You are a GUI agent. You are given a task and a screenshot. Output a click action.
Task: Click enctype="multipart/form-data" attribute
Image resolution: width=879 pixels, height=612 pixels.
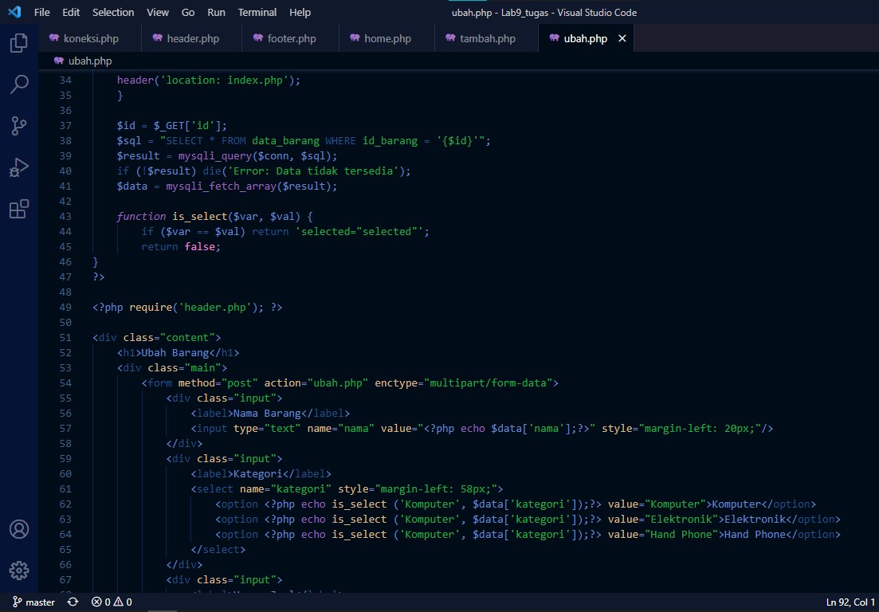coord(464,383)
